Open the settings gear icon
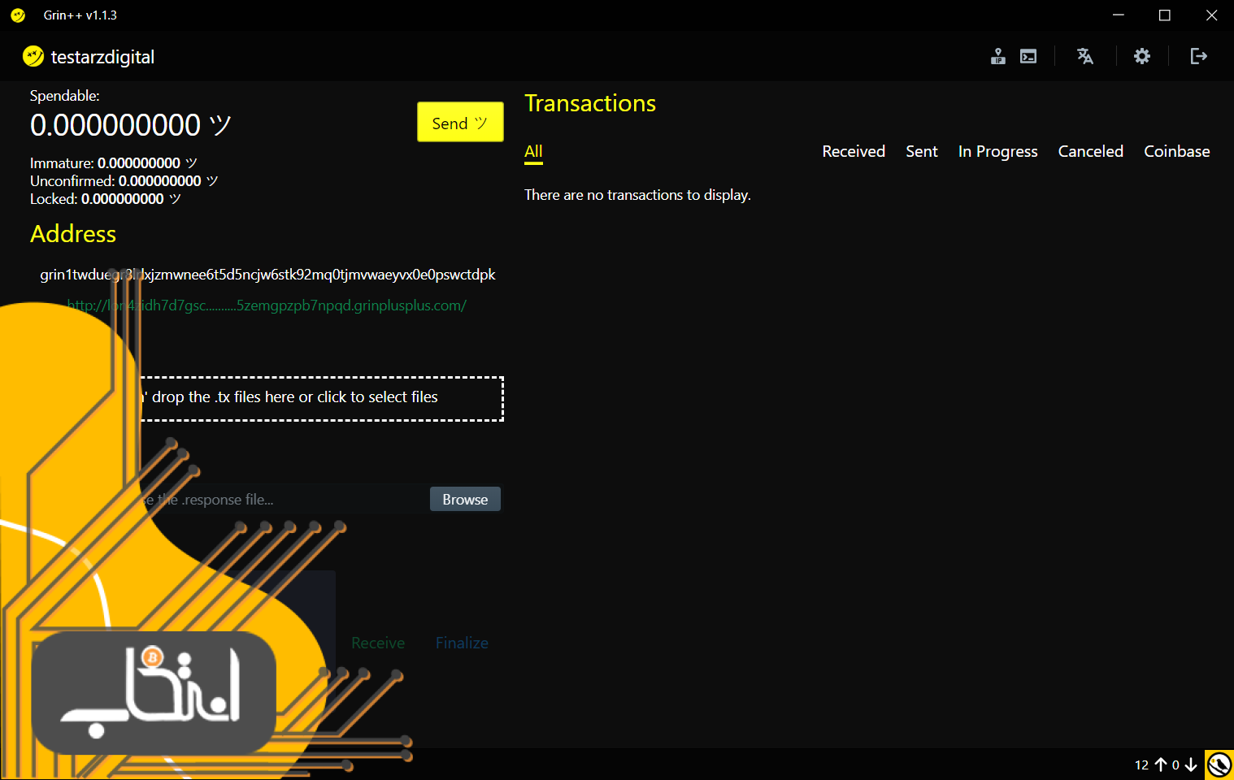 pos(1142,56)
